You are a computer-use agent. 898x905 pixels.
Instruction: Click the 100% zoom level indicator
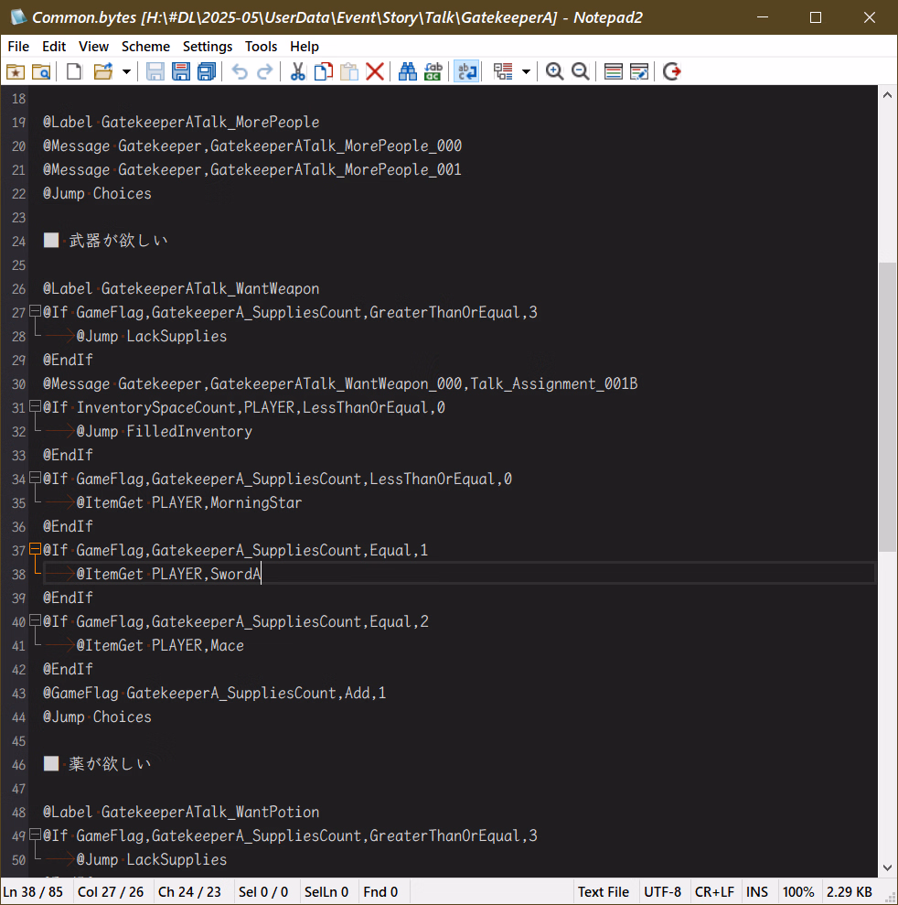pyautogui.click(x=798, y=891)
